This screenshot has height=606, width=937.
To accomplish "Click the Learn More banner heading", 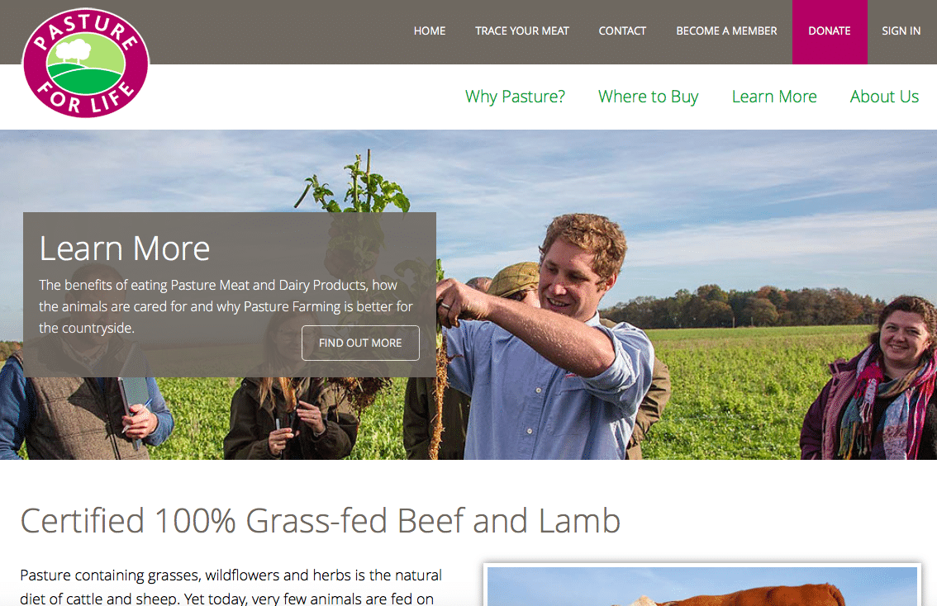I will pos(124,249).
